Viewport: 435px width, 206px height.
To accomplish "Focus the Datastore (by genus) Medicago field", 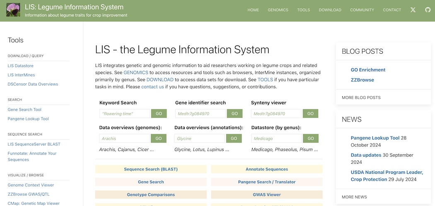I will click(x=277, y=139).
